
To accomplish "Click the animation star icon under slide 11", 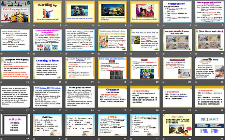I will [99, 54].
